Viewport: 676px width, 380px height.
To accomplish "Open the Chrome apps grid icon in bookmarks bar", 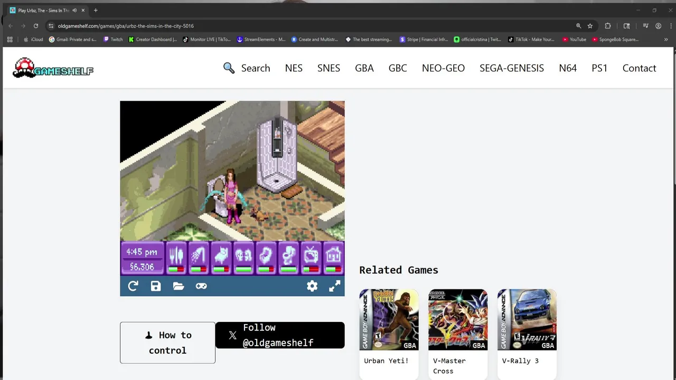I will [10, 40].
